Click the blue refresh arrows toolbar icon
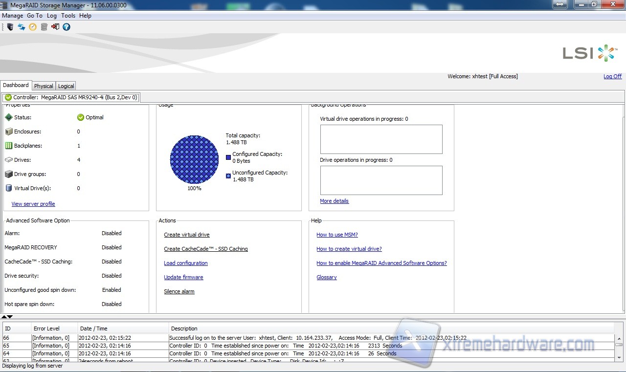626x372 pixels. 22,27
